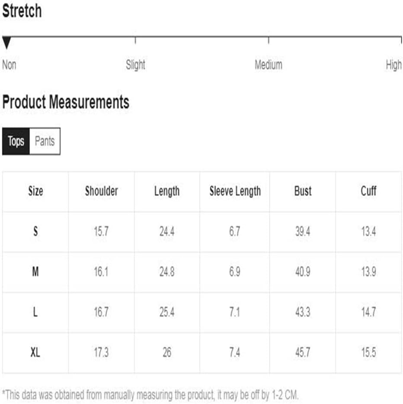Click the Size column header
This screenshot has width=403, height=404.
click(x=35, y=191)
